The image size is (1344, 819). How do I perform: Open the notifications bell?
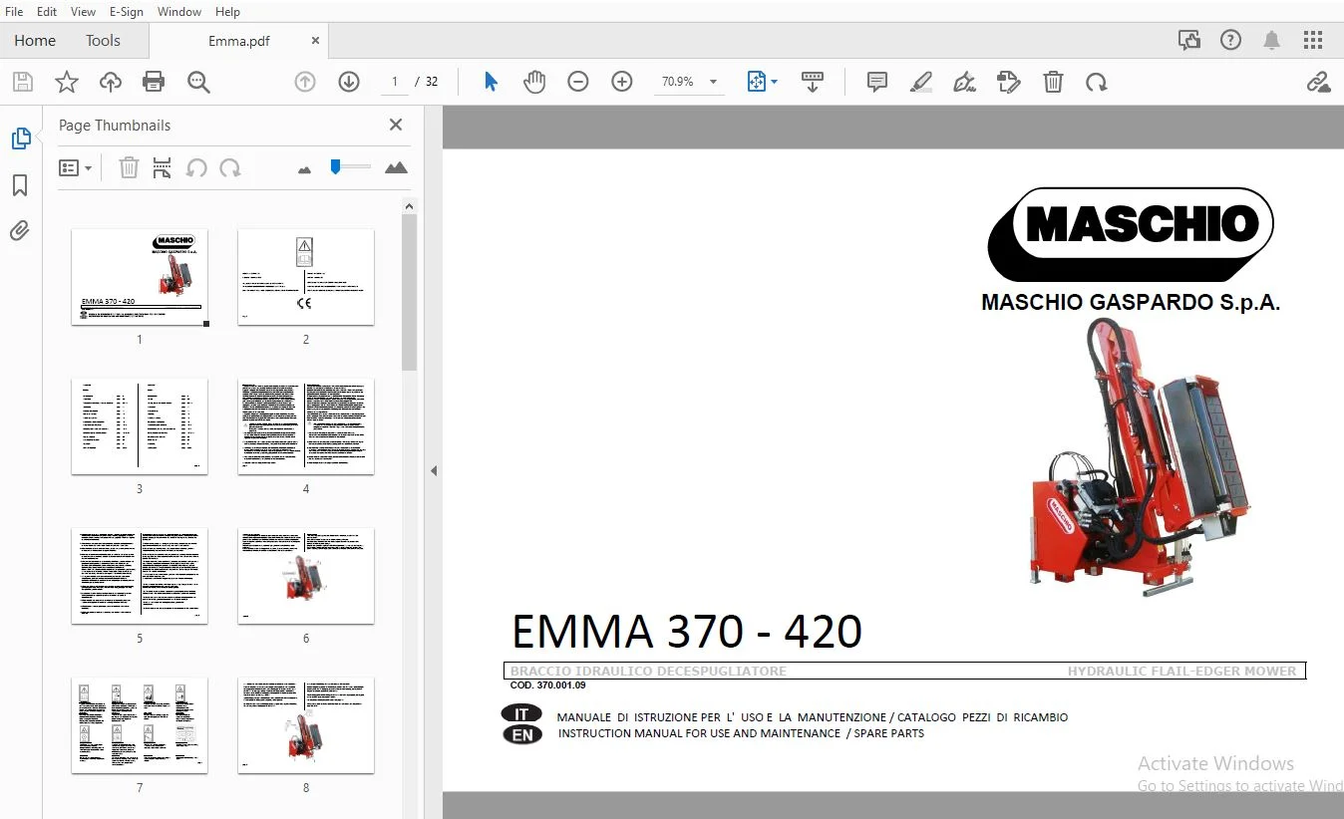tap(1272, 41)
